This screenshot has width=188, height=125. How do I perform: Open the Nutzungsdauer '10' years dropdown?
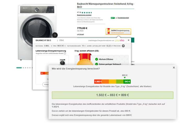84,46
